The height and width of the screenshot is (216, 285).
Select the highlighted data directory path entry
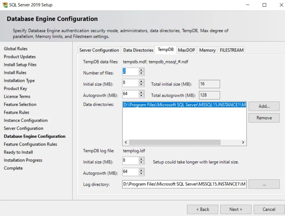[184, 105]
